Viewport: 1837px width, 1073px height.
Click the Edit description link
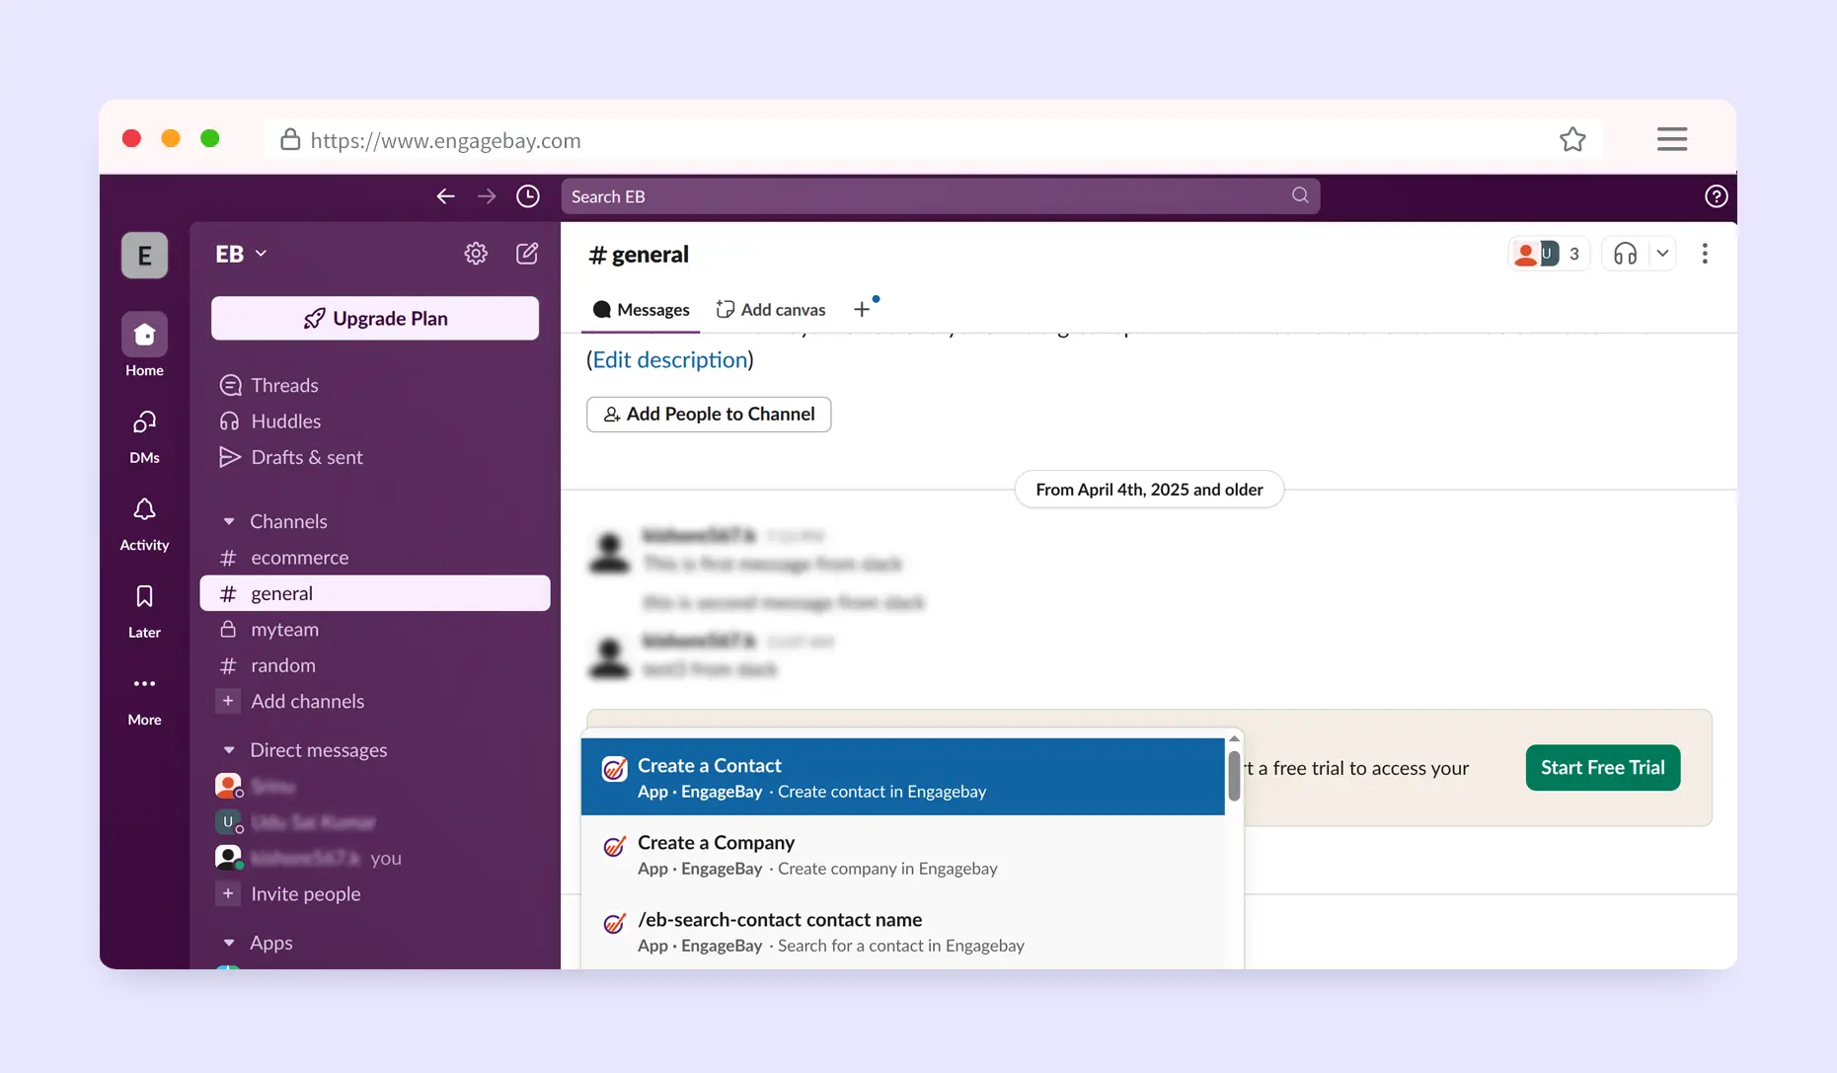click(669, 359)
